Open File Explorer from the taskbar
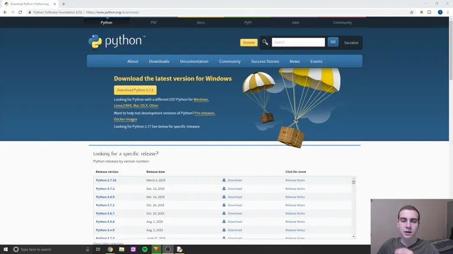The height and width of the screenshot is (254, 453). click(x=122, y=249)
